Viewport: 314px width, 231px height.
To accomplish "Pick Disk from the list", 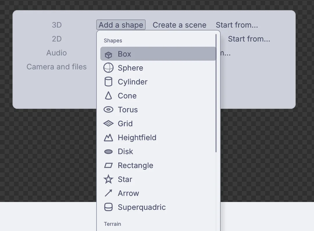I will pos(158,151).
